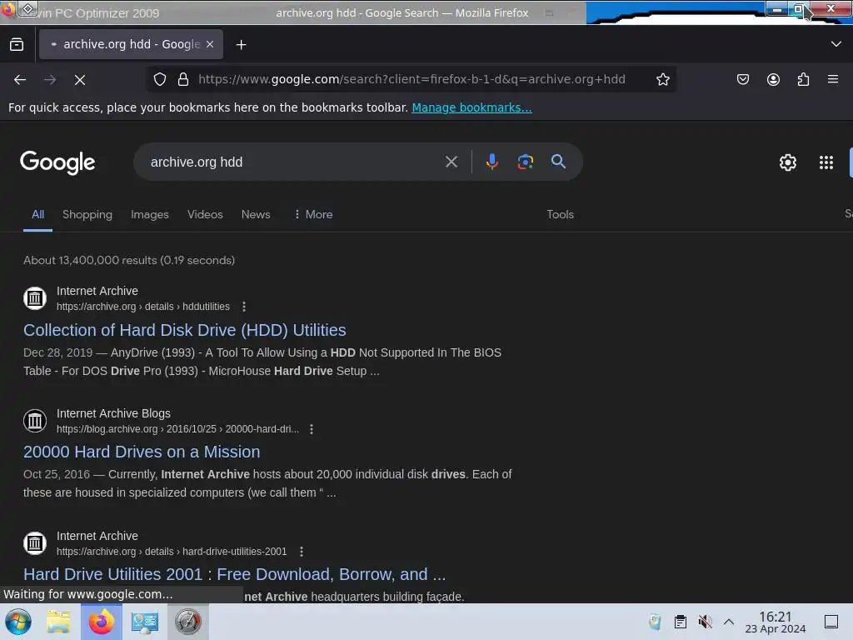The image size is (853, 640).
Task: Go back to the previous page
Action: (x=20, y=80)
